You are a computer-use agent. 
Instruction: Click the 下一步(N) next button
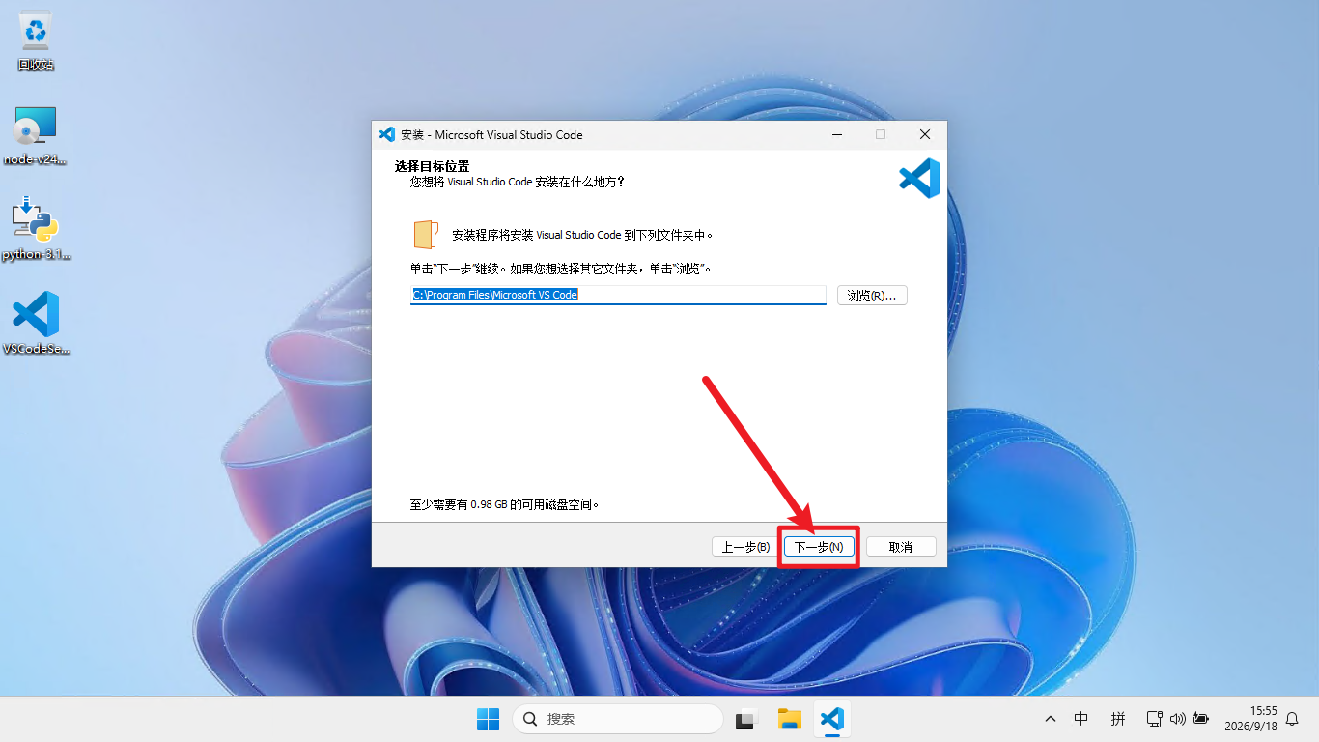click(x=819, y=547)
